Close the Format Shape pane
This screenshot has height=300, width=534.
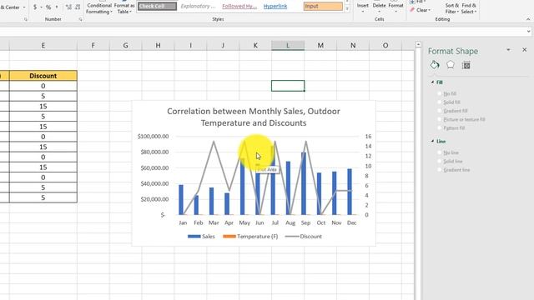525,50
